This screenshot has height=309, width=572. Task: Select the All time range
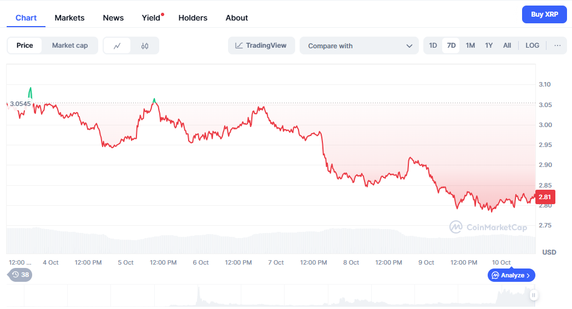point(507,45)
